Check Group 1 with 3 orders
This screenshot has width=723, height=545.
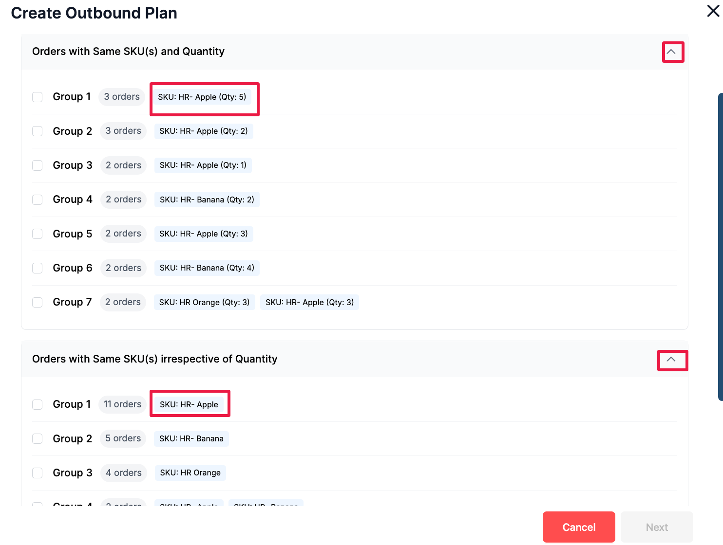[38, 97]
